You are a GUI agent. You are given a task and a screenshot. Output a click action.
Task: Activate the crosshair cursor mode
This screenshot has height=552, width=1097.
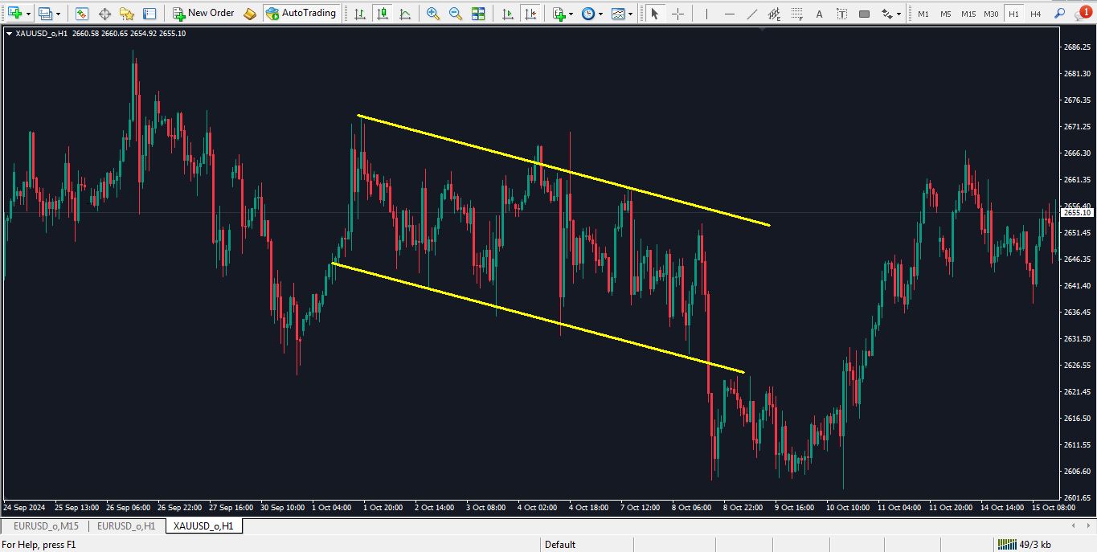[x=677, y=14]
